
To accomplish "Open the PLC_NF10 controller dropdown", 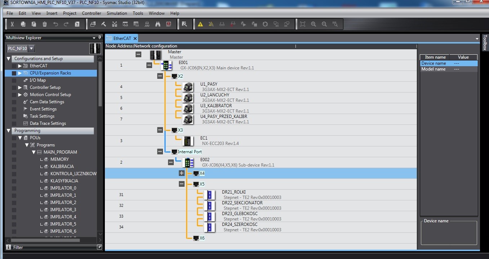I will [31, 48].
